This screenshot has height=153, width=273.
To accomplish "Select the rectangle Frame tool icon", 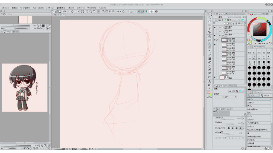I will click(209, 77).
